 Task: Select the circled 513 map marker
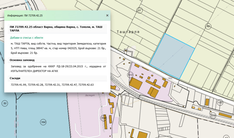click(130, 75)
